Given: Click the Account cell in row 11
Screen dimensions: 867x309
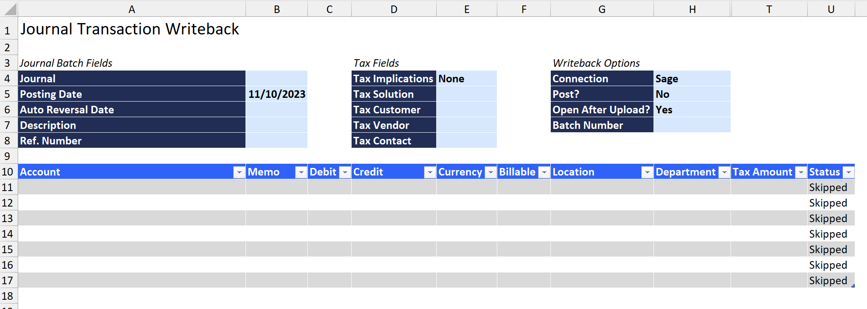Looking at the screenshot, I should click(132, 187).
